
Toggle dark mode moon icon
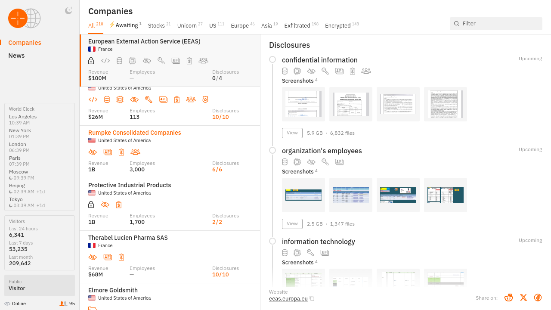68,11
